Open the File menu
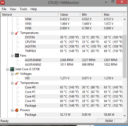The image size is (128, 126). tap(4, 9)
